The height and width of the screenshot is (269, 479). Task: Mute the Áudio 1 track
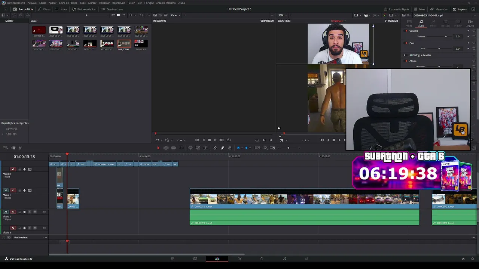35,212
